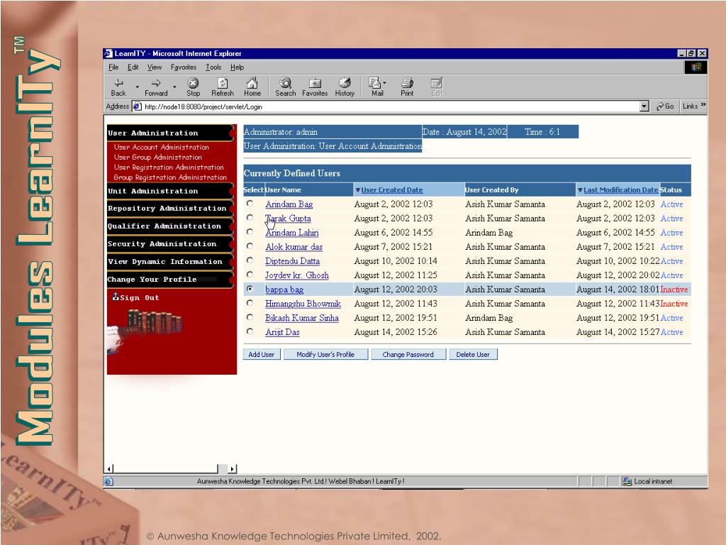
Task: Select the radio button for Arindam Bag
Action: (x=250, y=204)
